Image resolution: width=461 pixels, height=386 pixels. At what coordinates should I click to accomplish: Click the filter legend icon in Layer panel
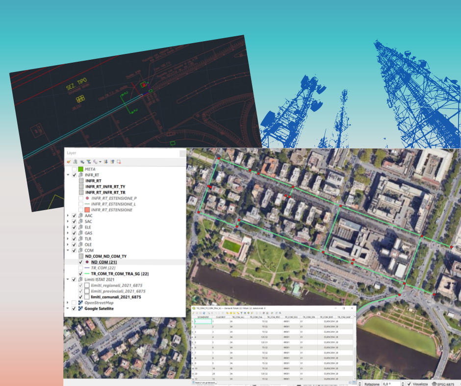(x=88, y=161)
